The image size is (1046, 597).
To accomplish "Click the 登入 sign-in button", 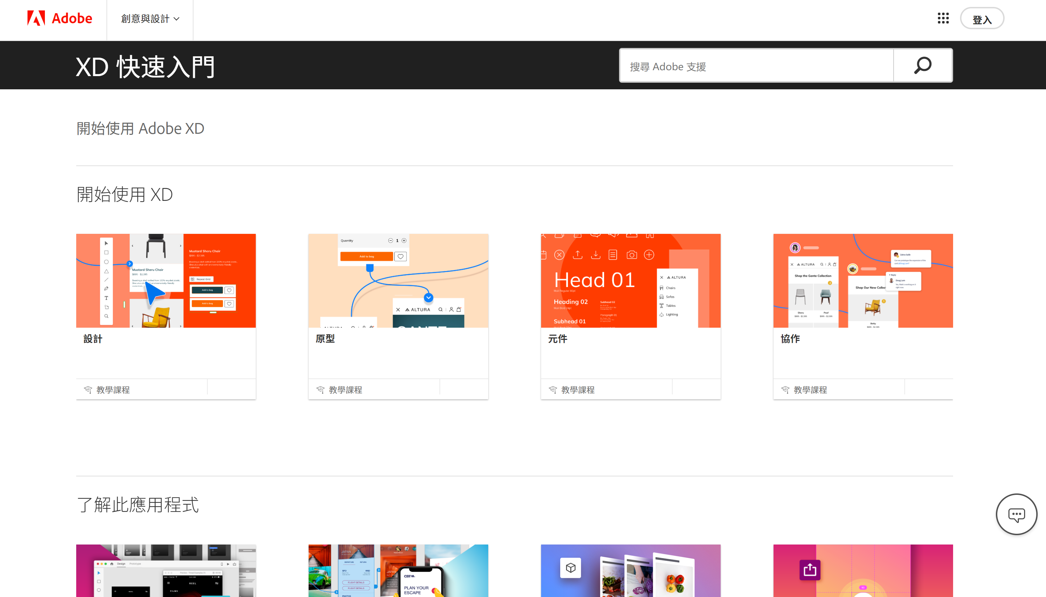I will [982, 19].
